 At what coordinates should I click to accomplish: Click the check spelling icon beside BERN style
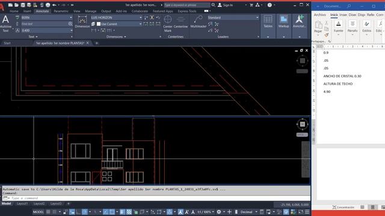[x=17, y=17]
